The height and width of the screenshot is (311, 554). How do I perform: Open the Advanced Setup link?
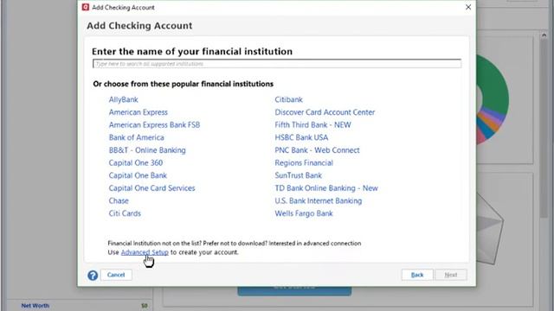(145, 252)
